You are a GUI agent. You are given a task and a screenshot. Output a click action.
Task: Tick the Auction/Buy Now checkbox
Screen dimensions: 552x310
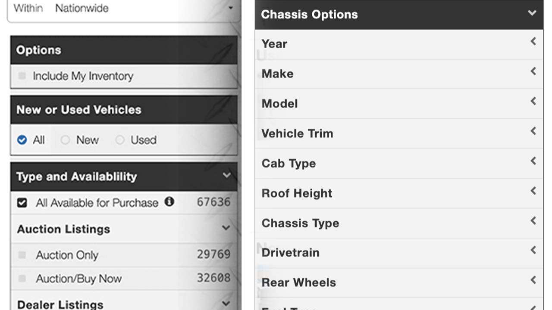[22, 279]
